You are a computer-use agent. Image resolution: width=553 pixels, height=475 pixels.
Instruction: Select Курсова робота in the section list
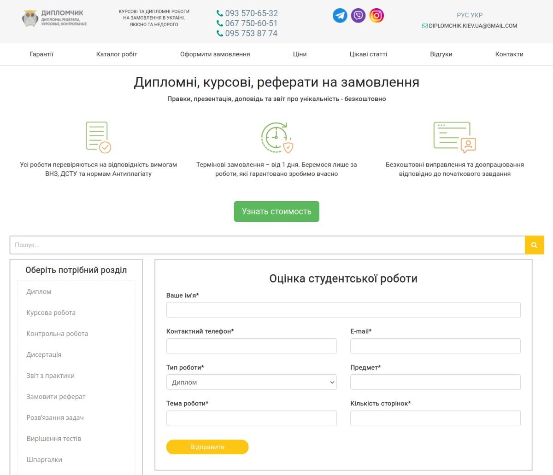click(x=51, y=313)
